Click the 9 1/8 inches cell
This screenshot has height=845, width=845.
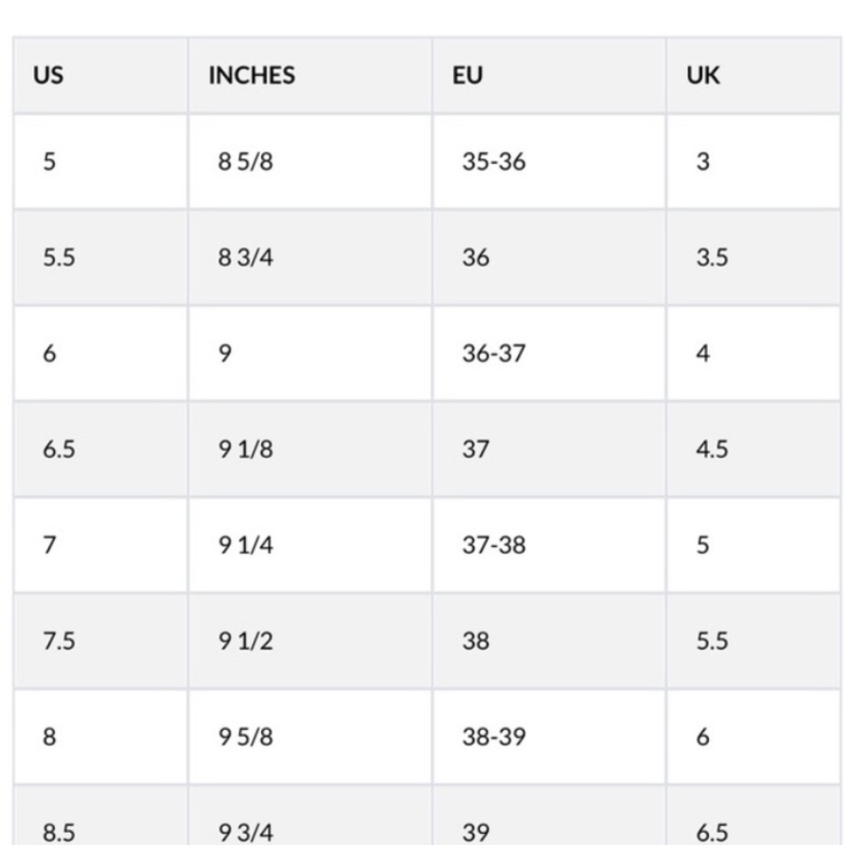tap(310, 449)
